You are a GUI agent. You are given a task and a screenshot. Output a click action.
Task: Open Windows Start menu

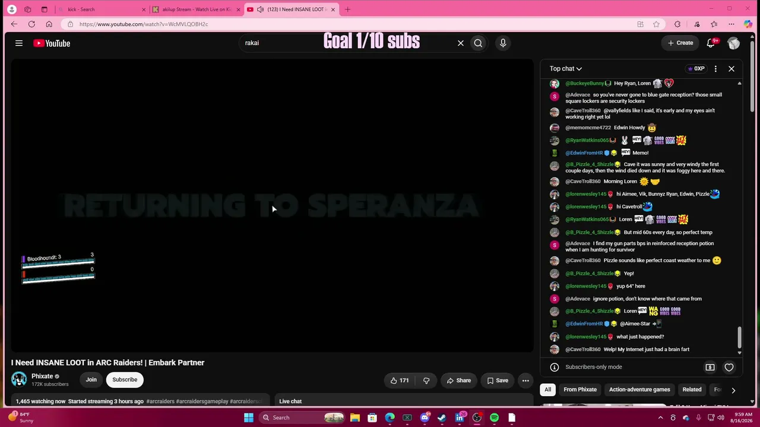249,418
